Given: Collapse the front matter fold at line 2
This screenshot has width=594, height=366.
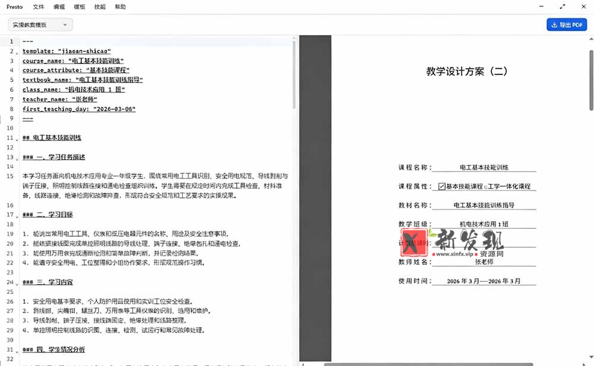Looking at the screenshot, I should (17, 53).
